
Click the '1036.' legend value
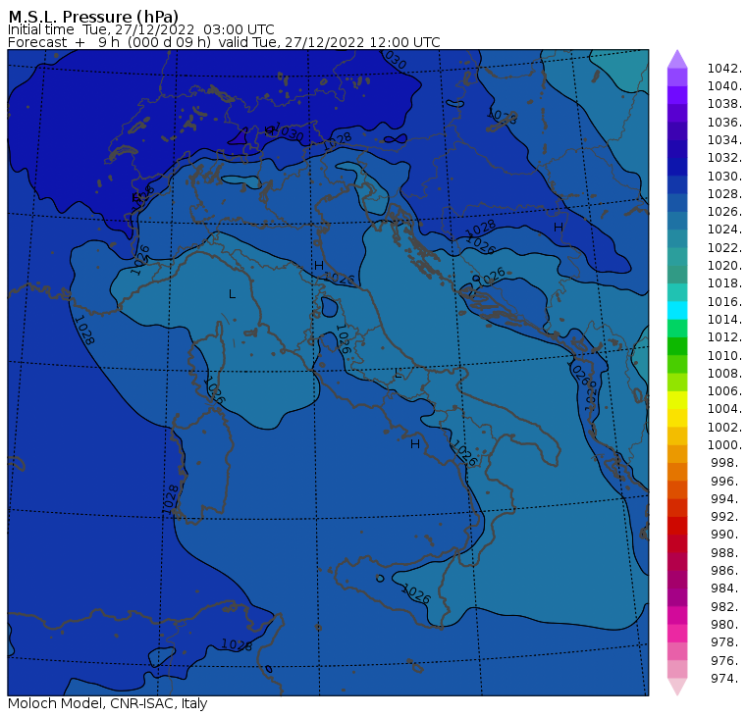[724, 123]
